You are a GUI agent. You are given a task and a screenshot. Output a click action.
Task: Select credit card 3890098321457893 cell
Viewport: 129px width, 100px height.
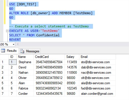[49, 73]
